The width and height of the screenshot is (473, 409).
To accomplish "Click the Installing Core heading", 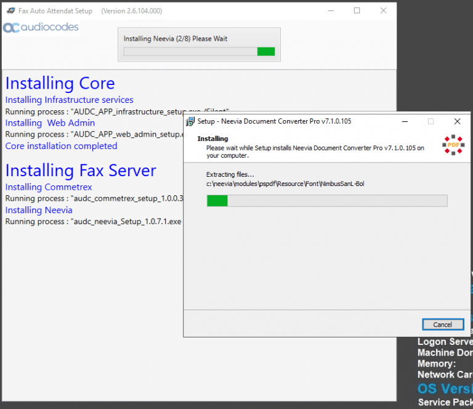I will click(x=60, y=84).
